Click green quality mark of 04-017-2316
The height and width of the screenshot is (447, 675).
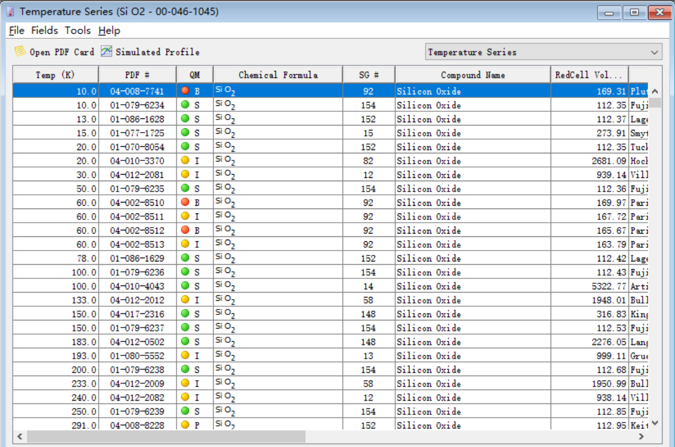coord(185,313)
